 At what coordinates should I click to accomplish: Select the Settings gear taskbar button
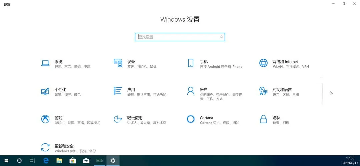113,160
